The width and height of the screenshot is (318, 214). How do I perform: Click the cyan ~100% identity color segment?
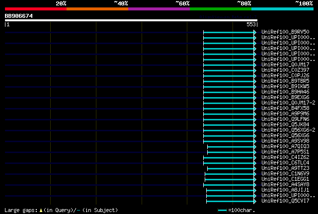point(283,9)
